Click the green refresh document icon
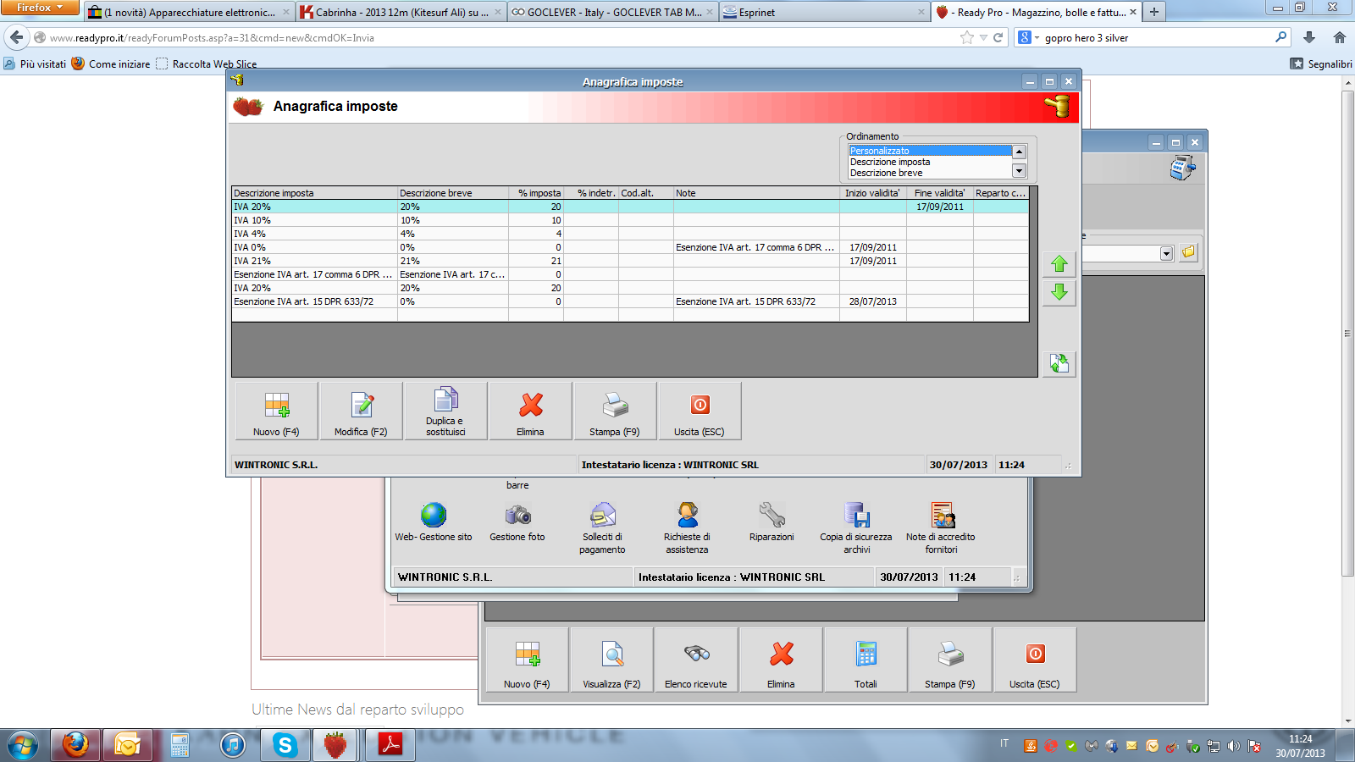 pos(1059,363)
